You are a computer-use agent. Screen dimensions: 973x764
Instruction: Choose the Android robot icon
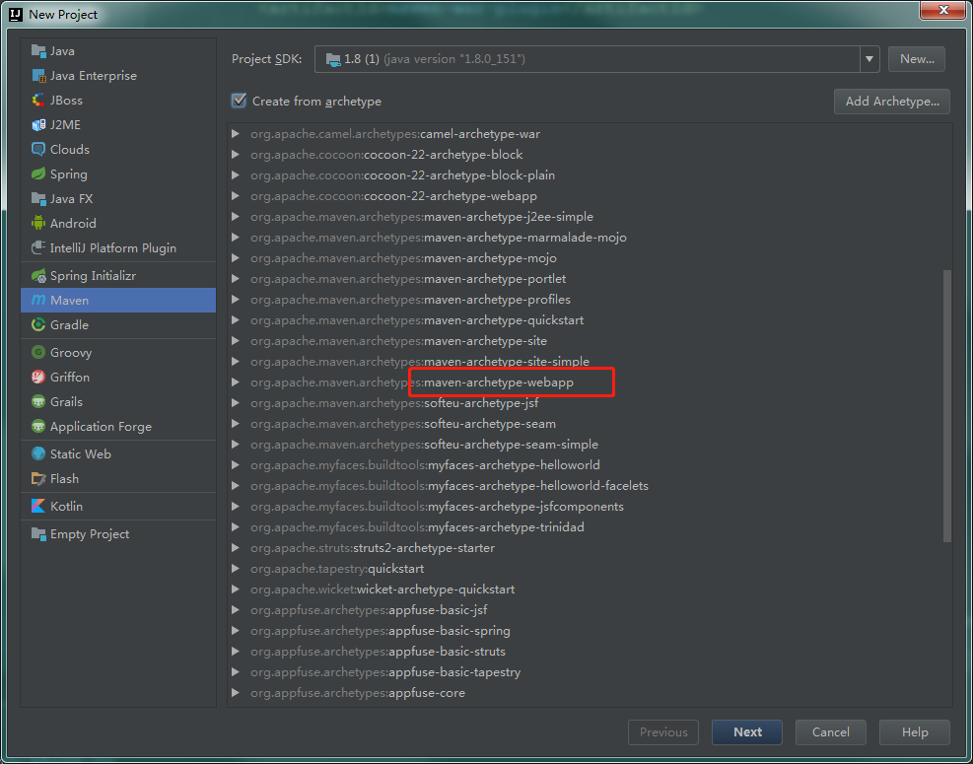pos(38,223)
